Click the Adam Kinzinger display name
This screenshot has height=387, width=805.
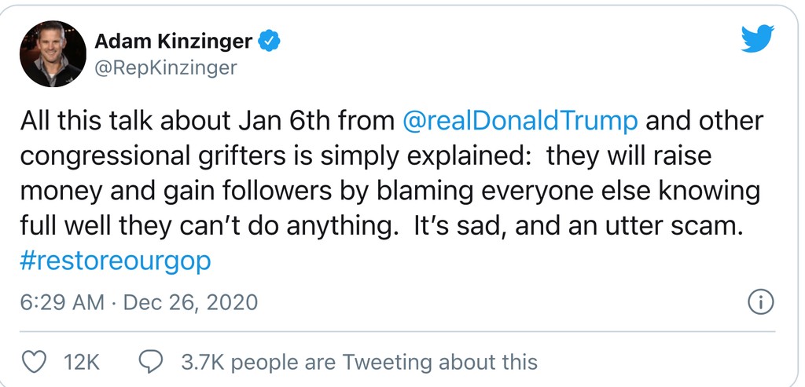(x=174, y=41)
